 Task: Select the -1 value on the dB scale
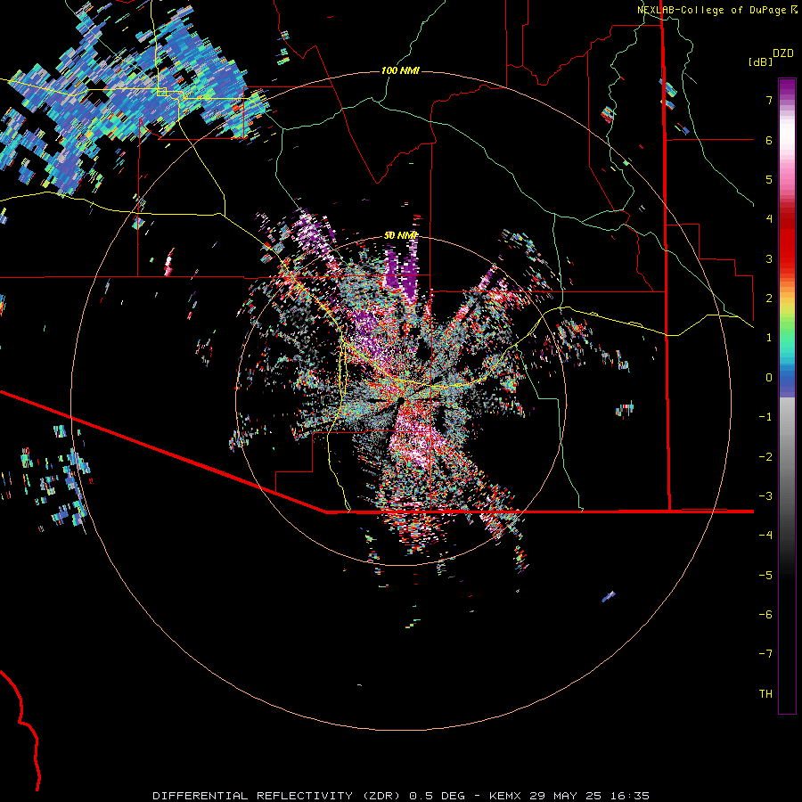coord(765,417)
